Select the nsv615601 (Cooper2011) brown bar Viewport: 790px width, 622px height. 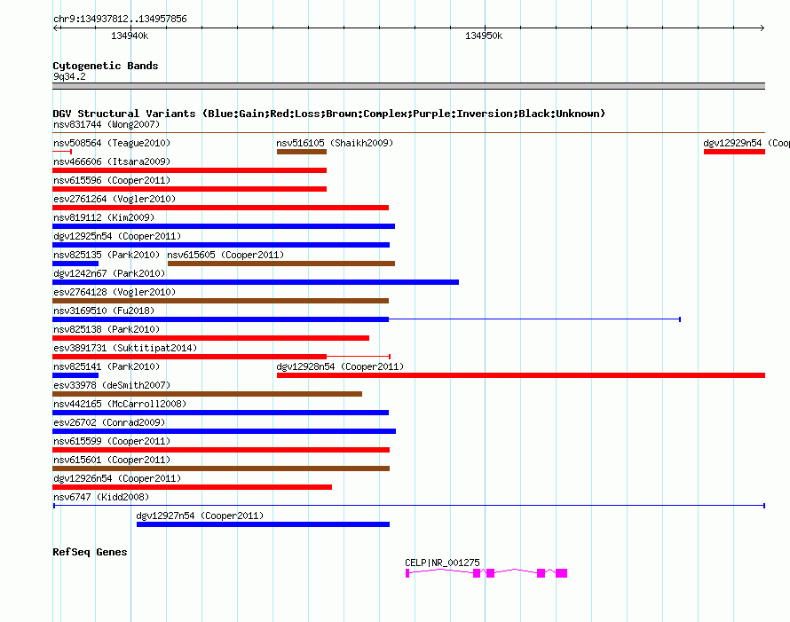tap(221, 468)
